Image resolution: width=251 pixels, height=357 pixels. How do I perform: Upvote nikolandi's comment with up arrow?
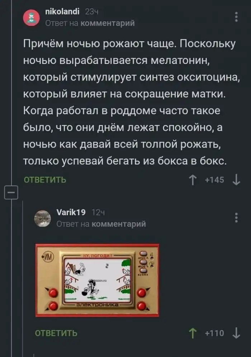pos(193,180)
